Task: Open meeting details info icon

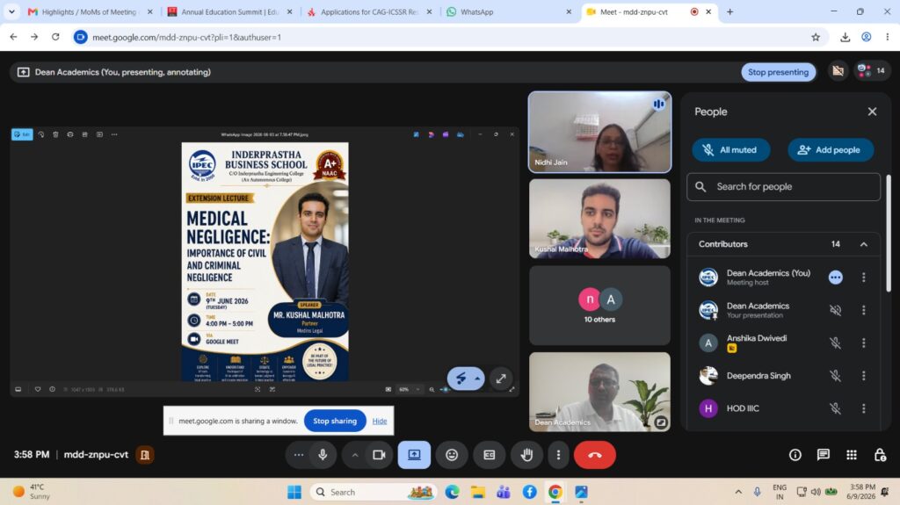Action: [x=795, y=455]
